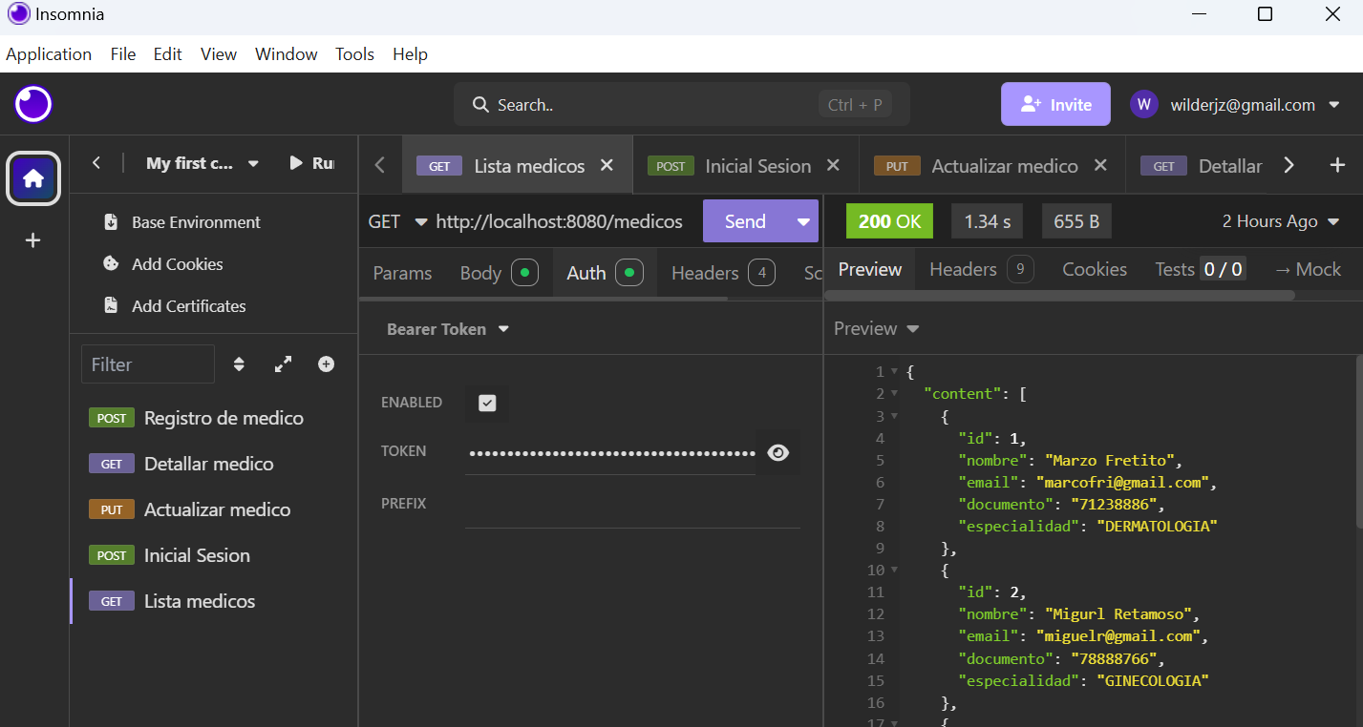
Task: Click the tab strip left arrow
Action: [x=380, y=165]
